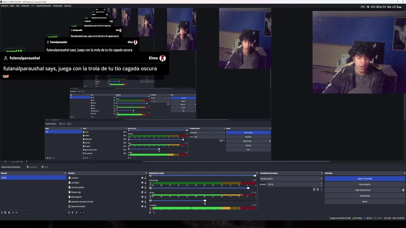This screenshot has width=406, height=228.
Task: Click the Propiedades button in source toolbar
Action: (32, 167)
